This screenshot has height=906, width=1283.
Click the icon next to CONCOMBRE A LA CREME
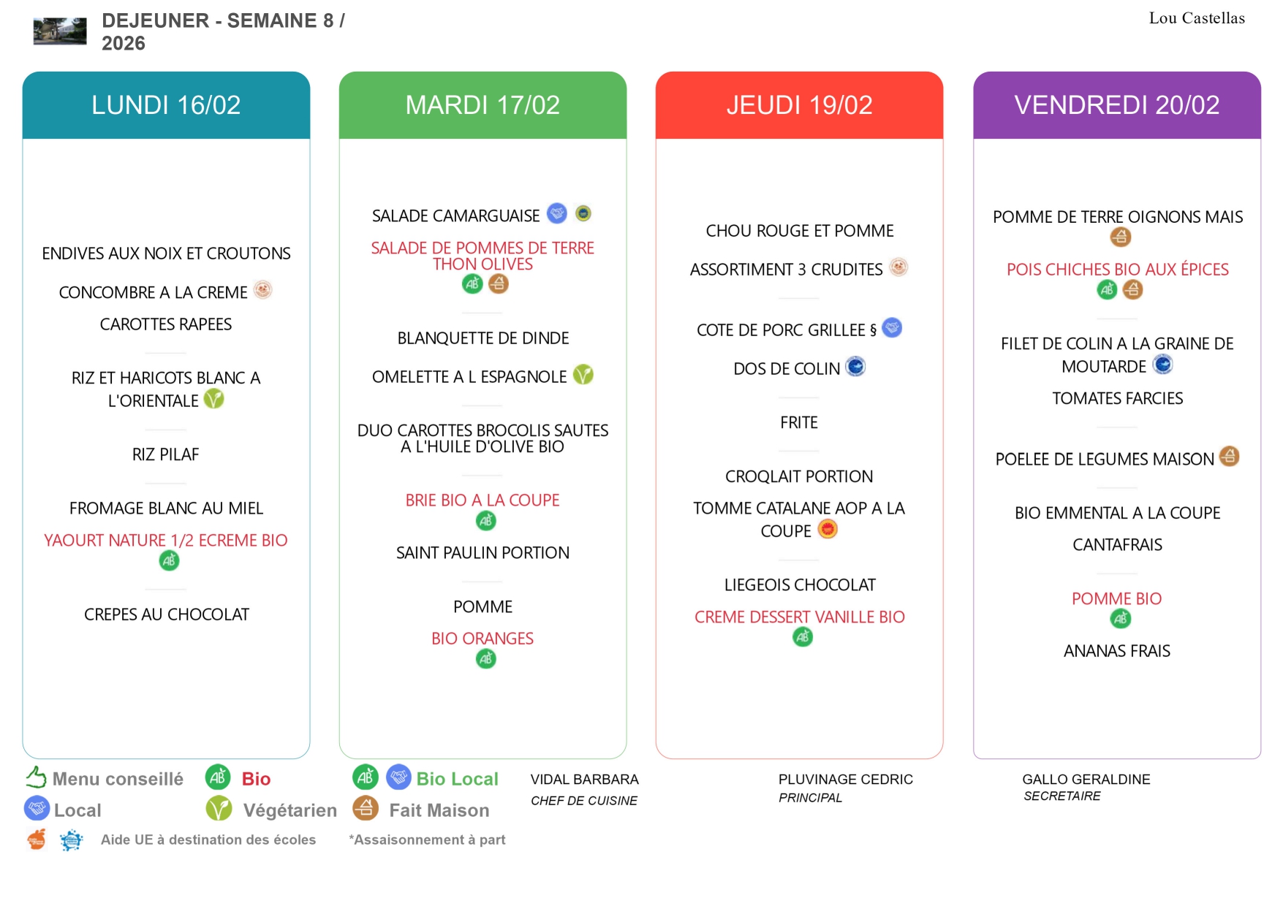click(x=262, y=290)
